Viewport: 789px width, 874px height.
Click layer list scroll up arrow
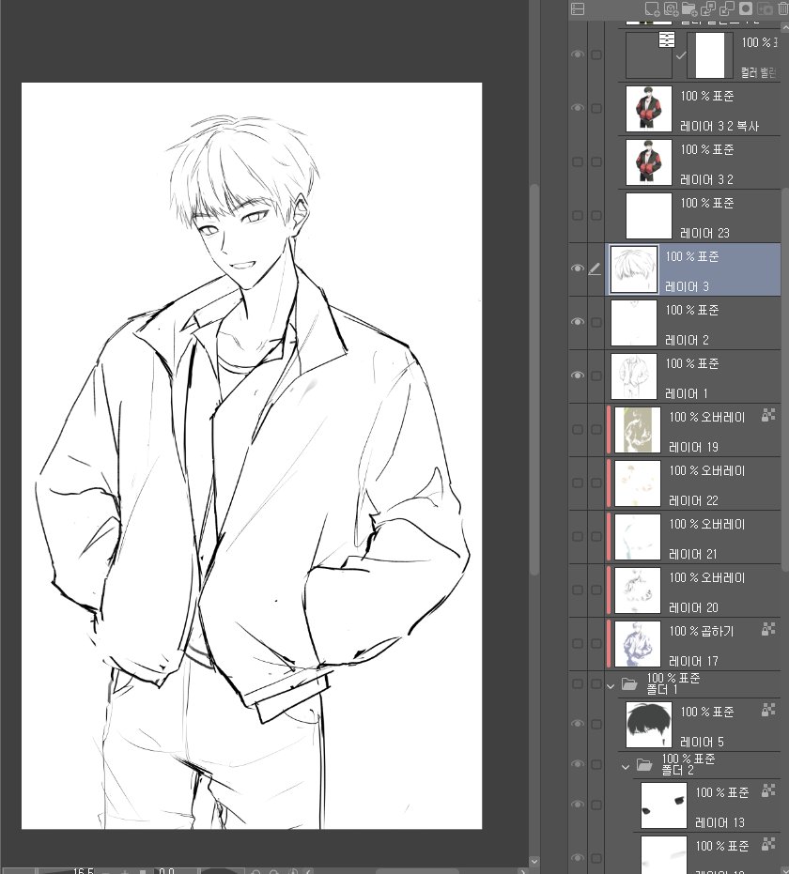point(785,29)
